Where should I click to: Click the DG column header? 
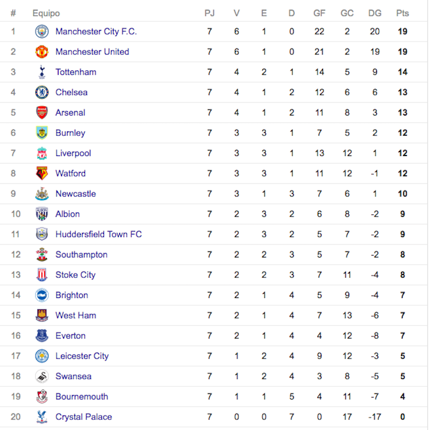pos(374,13)
